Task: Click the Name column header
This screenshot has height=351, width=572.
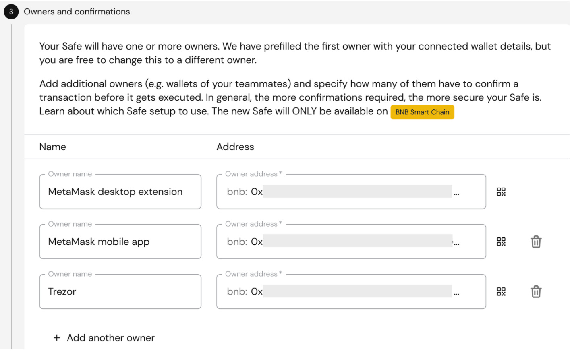Action: coord(53,147)
